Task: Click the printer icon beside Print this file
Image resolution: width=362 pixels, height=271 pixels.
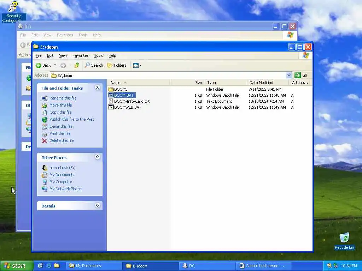Action: (44, 134)
